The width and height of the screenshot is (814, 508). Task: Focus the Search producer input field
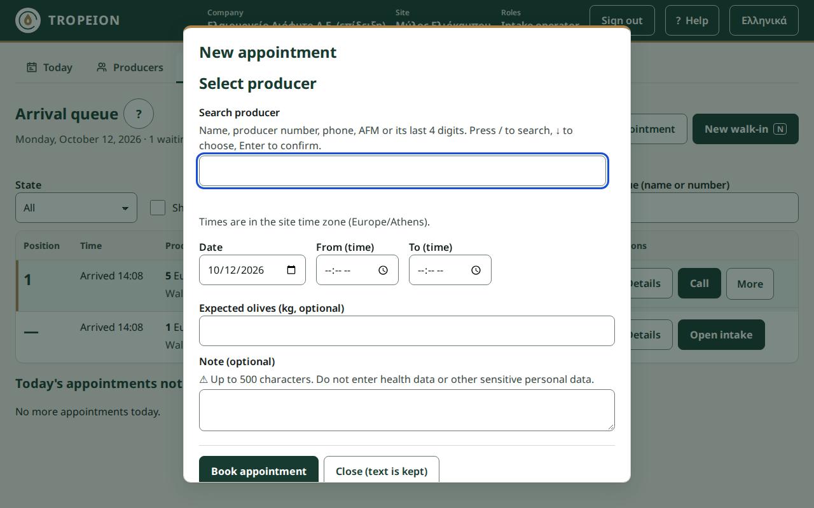(403, 171)
